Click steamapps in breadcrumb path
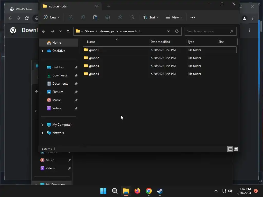 pyautogui.click(x=107, y=31)
